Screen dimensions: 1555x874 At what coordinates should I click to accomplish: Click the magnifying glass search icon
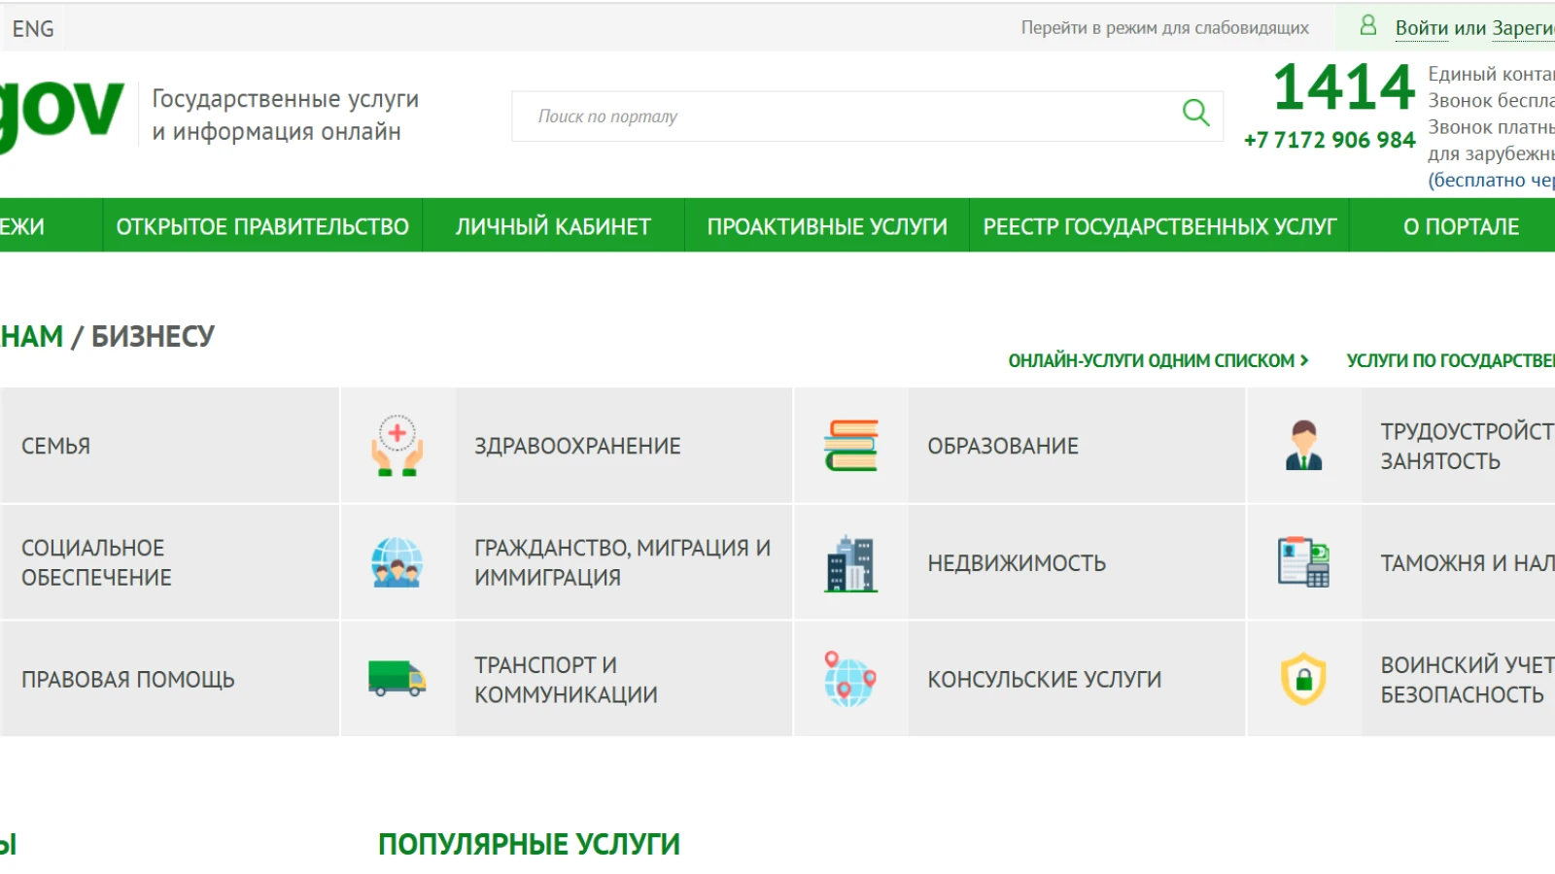(x=1195, y=114)
